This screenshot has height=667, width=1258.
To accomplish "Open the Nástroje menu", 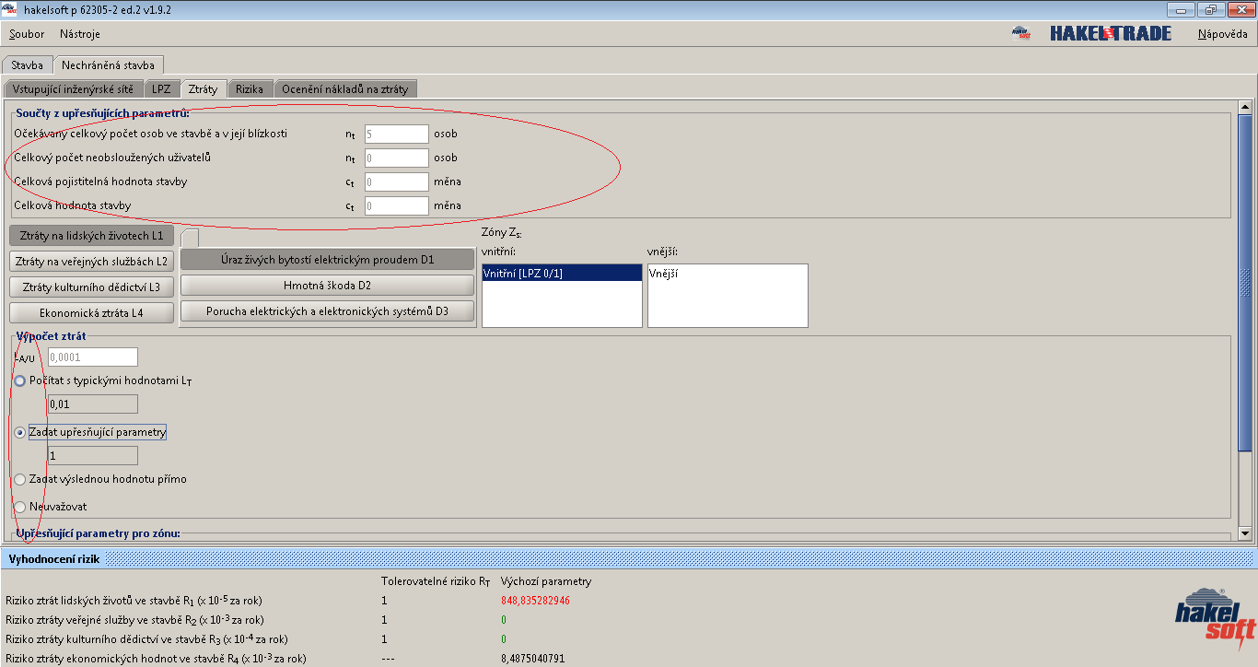I will click(80, 34).
